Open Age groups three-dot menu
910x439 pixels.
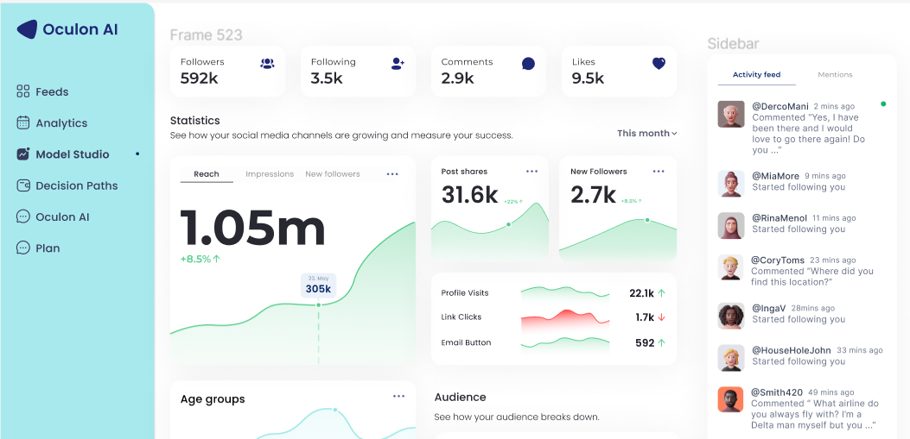398,397
